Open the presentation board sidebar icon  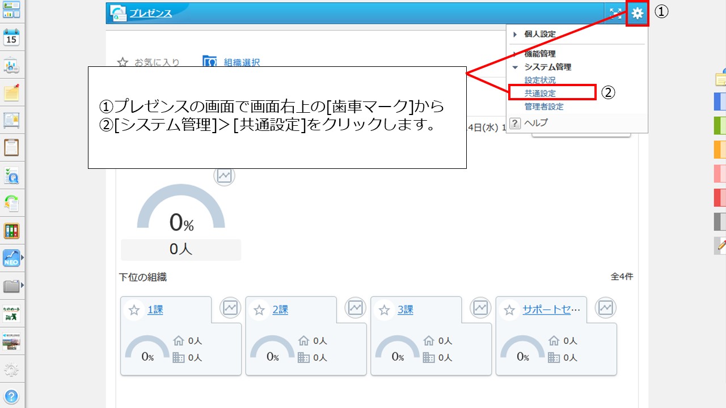11,65
